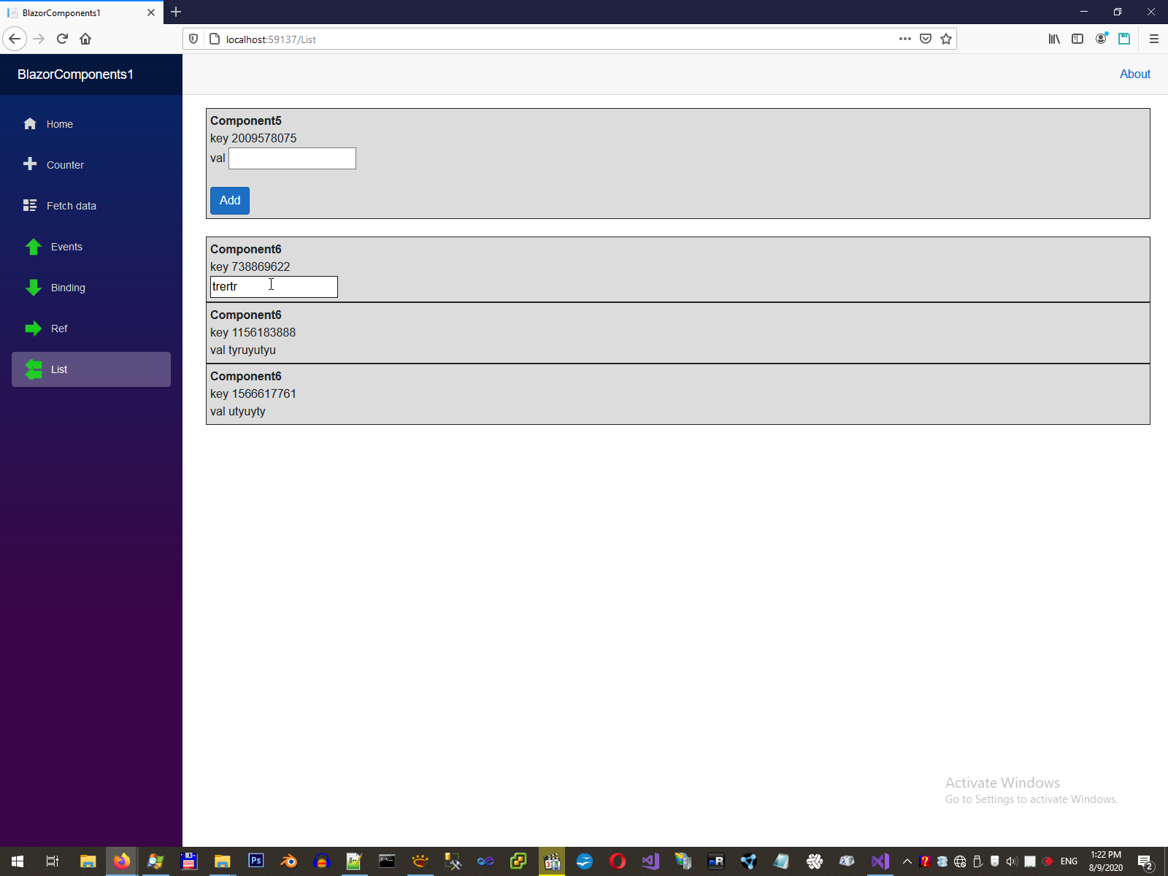Open a new browser tab
The height and width of the screenshot is (876, 1168).
pyautogui.click(x=176, y=12)
